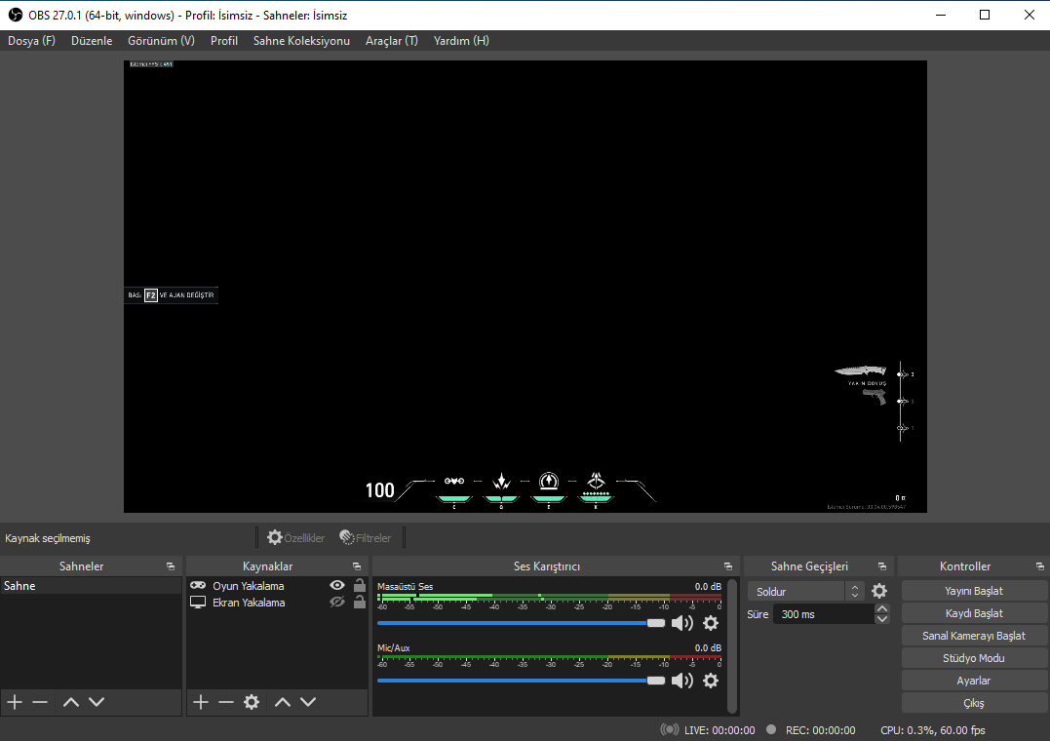Open Ayarlar settings button
The width and height of the screenshot is (1050, 741).
point(973,681)
